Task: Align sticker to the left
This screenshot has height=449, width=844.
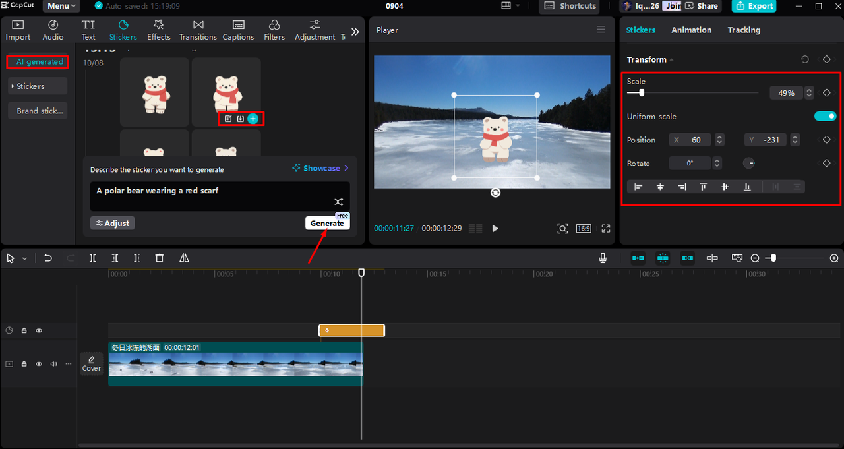Action: pos(638,187)
